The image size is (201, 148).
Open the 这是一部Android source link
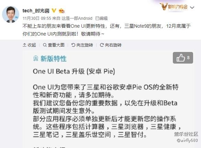77,18
